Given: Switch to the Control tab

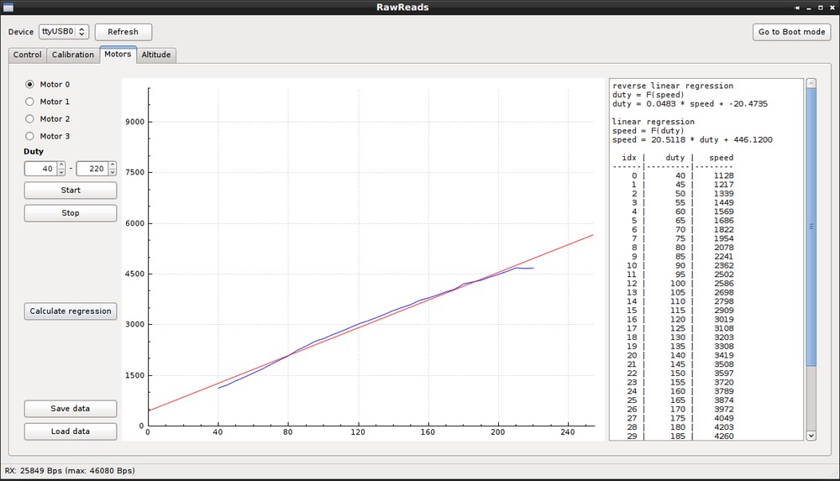Looking at the screenshot, I should [x=28, y=55].
